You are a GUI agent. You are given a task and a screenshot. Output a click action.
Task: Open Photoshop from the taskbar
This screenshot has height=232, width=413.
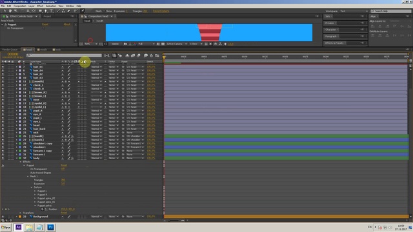(x=50, y=227)
